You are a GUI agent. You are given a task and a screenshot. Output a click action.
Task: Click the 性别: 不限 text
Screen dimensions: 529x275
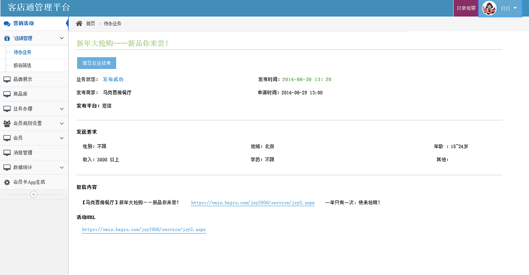95,146
